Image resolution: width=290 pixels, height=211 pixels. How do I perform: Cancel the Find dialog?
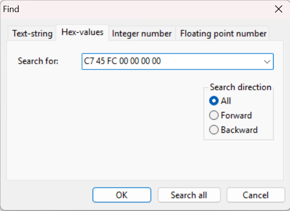pyautogui.click(x=255, y=195)
